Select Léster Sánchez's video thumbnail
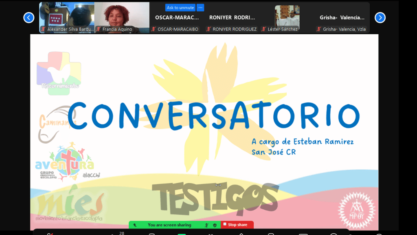 (x=287, y=16)
